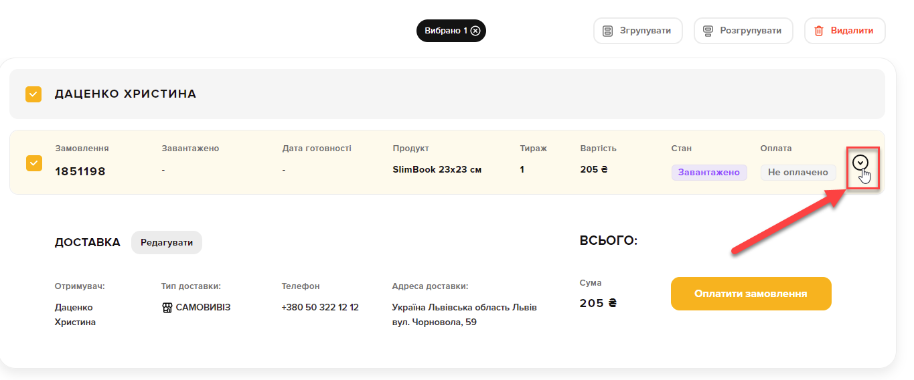This screenshot has height=380, width=914.
Task: Click the Завантажено status badge
Action: coord(709,173)
